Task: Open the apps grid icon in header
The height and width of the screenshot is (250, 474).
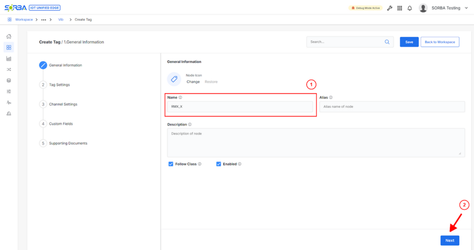Action: tap(399, 8)
